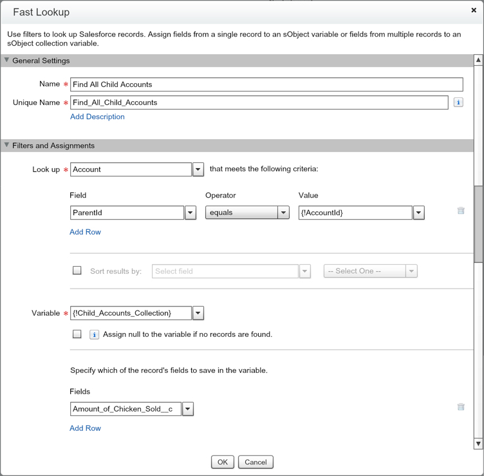Screen dimensions: 484x476
Task: Open the Look up object dropdown
Action: 198,169
